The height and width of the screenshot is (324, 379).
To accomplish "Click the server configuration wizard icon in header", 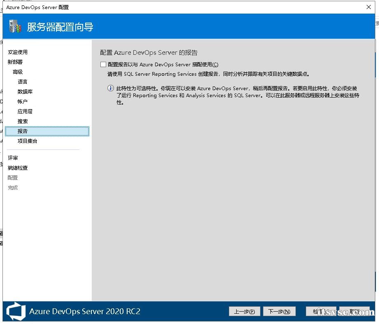I will click(x=15, y=26).
